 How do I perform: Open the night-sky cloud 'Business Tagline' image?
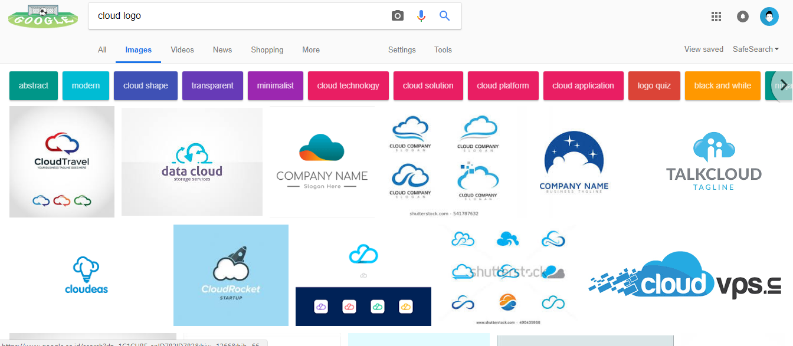tap(574, 162)
